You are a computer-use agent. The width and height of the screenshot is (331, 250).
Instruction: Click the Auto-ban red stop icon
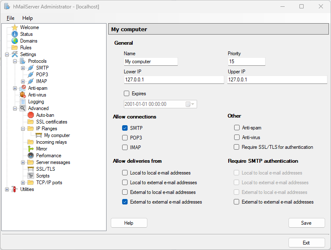pos(31,115)
